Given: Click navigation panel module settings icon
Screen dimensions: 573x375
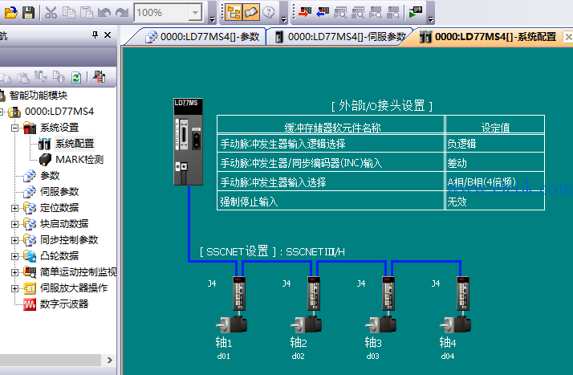Looking at the screenshot, I should tap(99, 77).
